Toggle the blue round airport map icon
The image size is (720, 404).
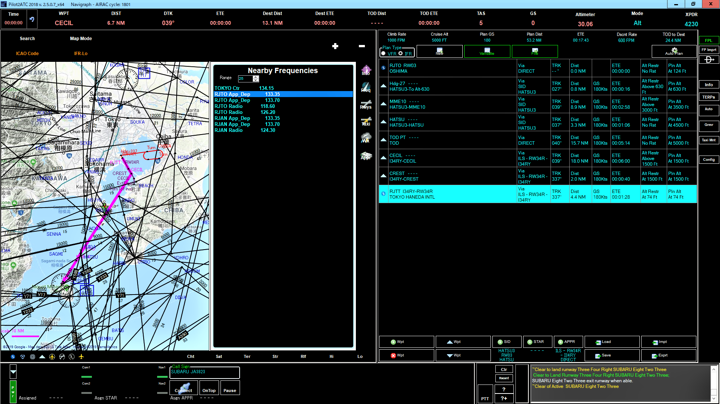13,357
